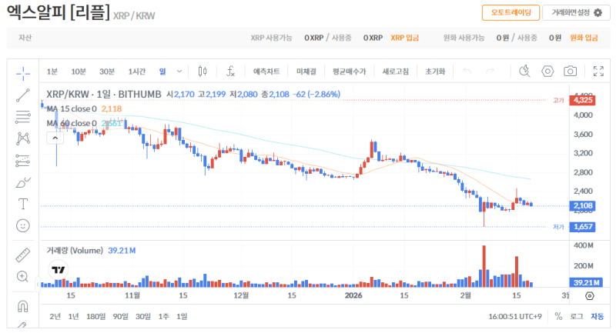Click the 거래량 (Volume) legend label

click(75, 250)
